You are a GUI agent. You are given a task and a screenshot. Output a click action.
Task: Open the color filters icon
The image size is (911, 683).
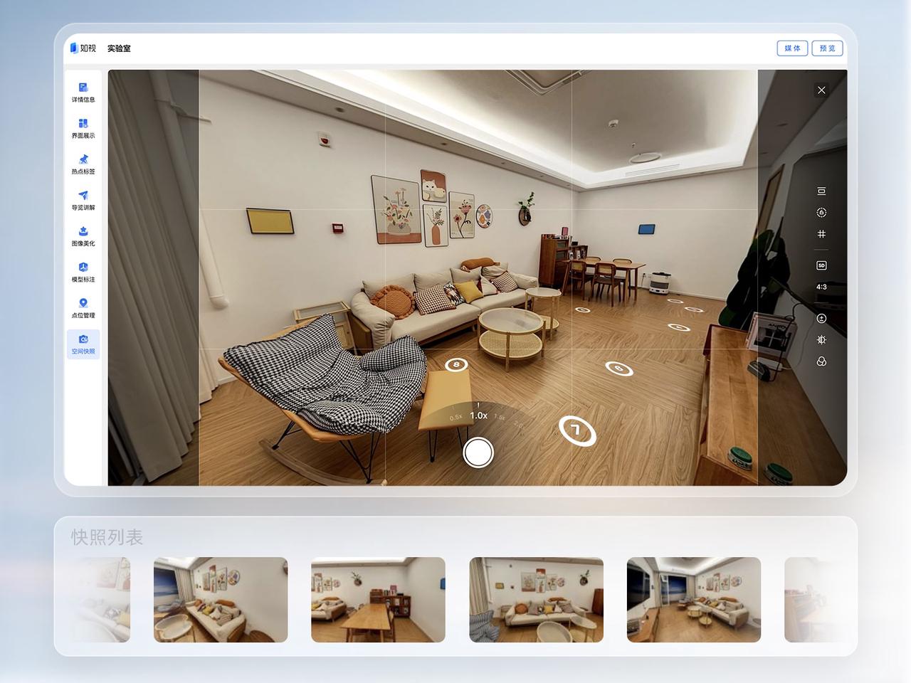(x=821, y=361)
